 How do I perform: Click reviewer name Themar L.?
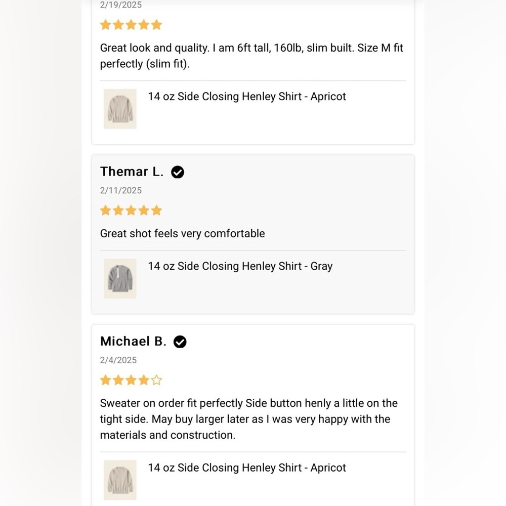tap(132, 172)
